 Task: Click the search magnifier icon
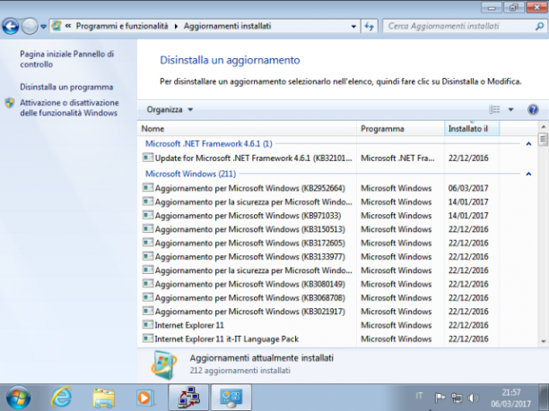click(540, 26)
